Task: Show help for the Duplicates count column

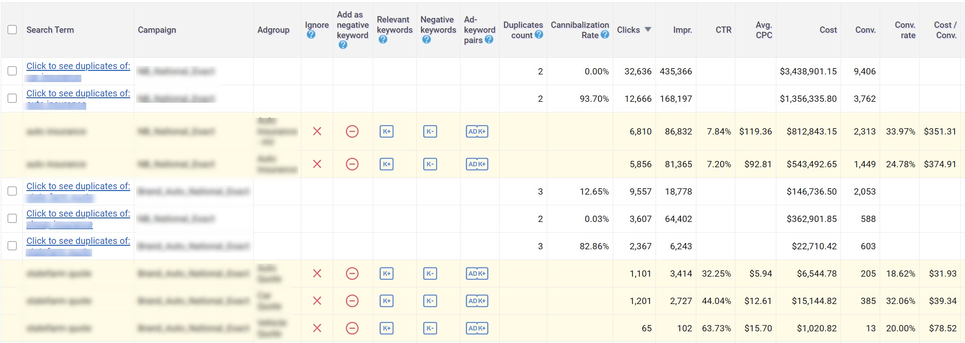Action: point(539,35)
